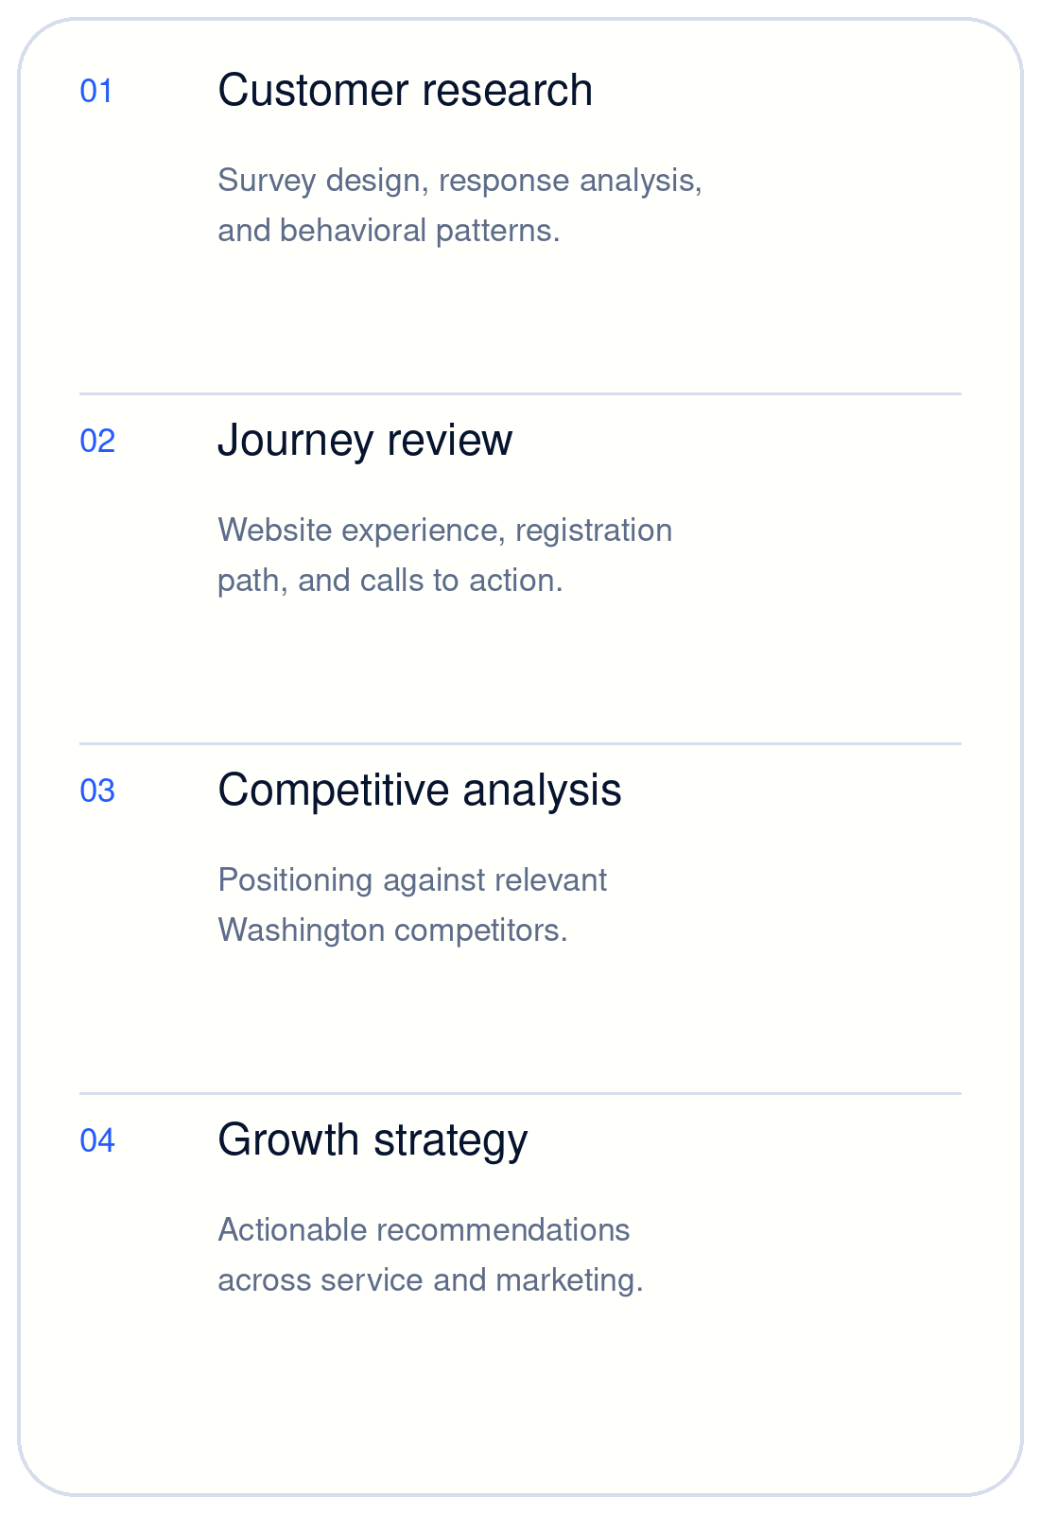Click the 03 step number
This screenshot has width=1040, height=1513.
pyautogui.click(x=97, y=791)
